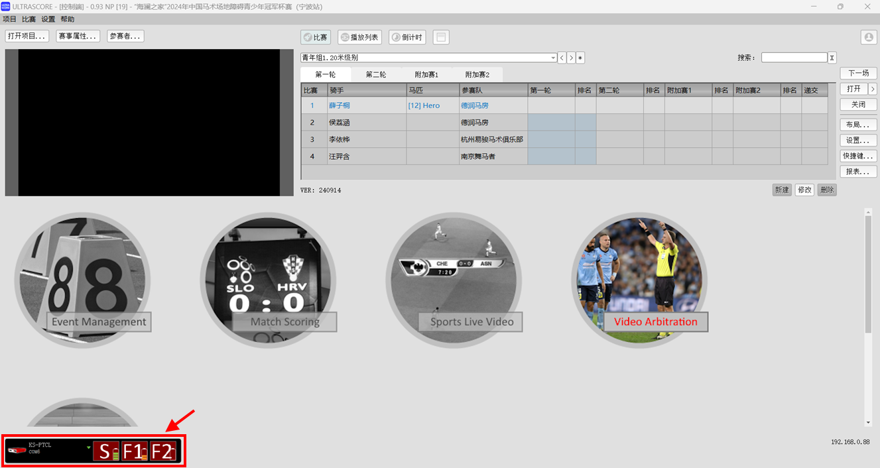The width and height of the screenshot is (880, 468).
Task: Open the Sports Live Video module
Action: coord(454,278)
